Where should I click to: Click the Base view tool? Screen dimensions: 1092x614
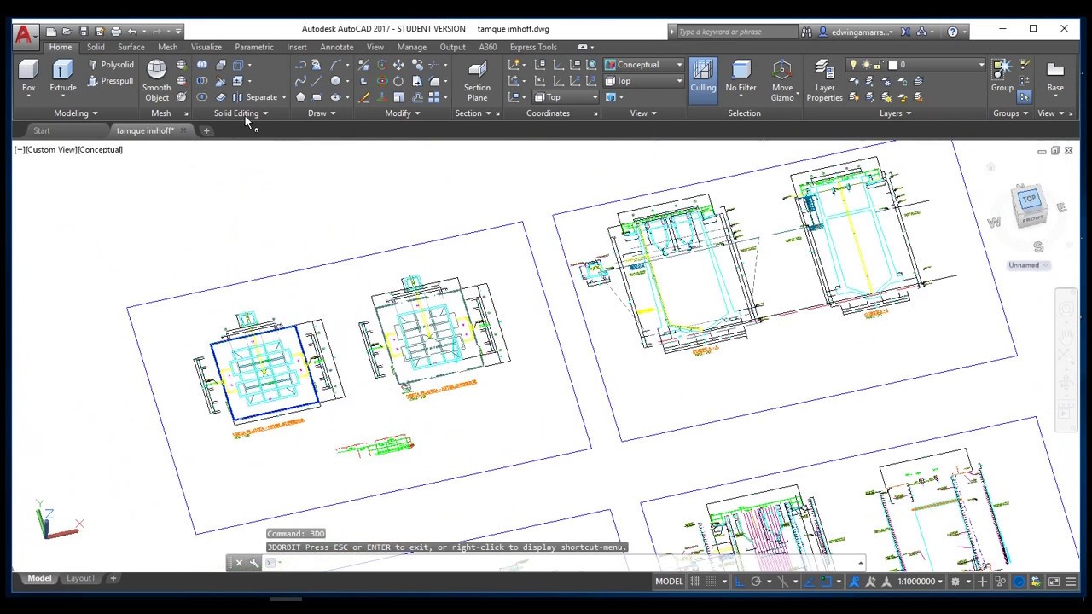(x=1055, y=75)
